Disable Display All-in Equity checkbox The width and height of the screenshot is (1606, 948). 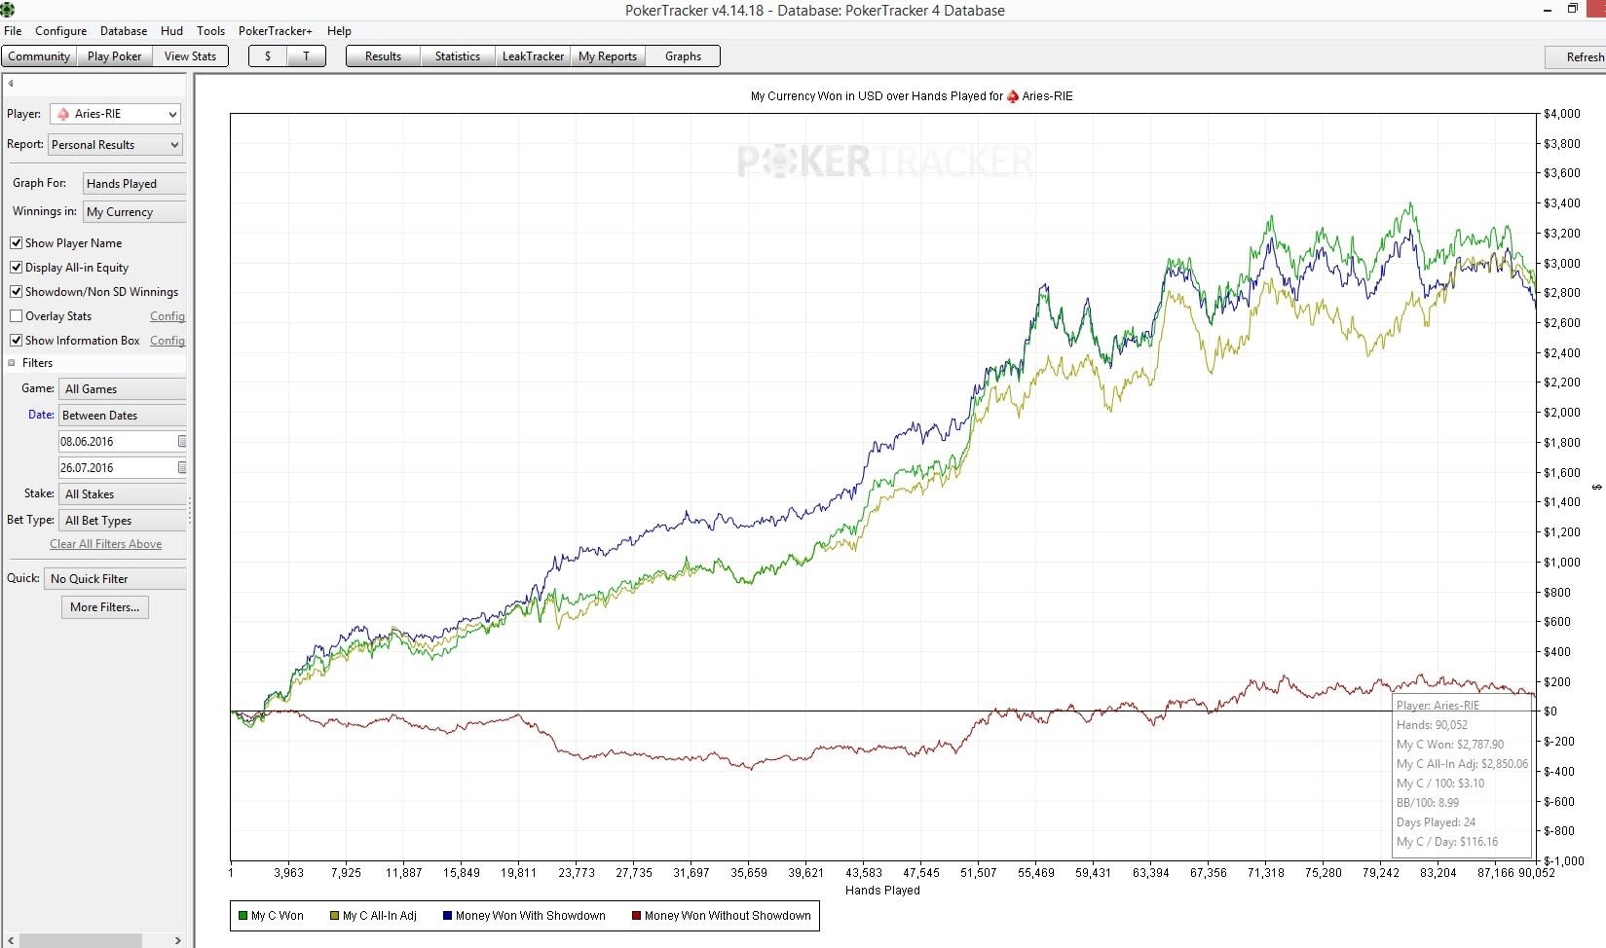point(16,268)
